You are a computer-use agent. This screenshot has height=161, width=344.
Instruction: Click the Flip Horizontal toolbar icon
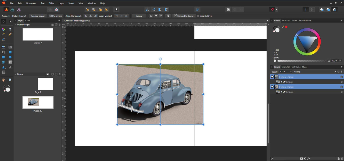click(x=147, y=10)
